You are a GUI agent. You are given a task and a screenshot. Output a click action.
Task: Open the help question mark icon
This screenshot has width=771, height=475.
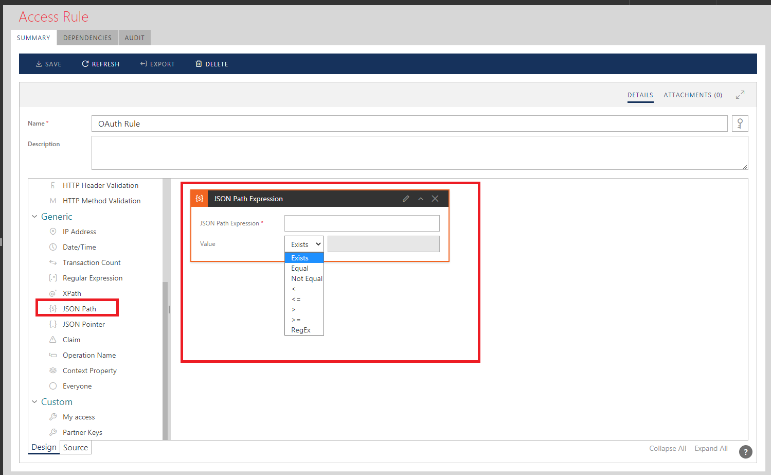[745, 452]
